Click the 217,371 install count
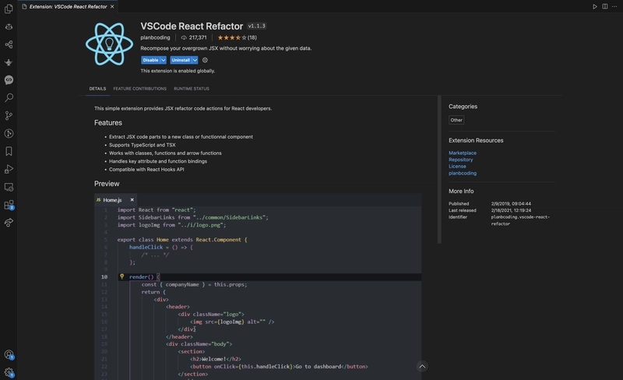 tap(198, 37)
